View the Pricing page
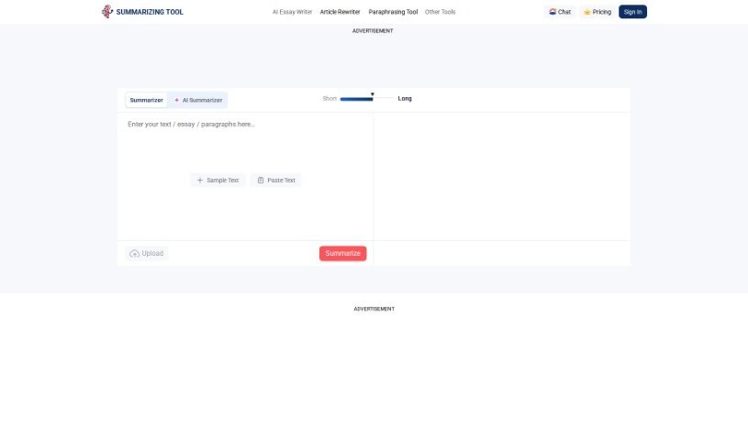 point(597,12)
